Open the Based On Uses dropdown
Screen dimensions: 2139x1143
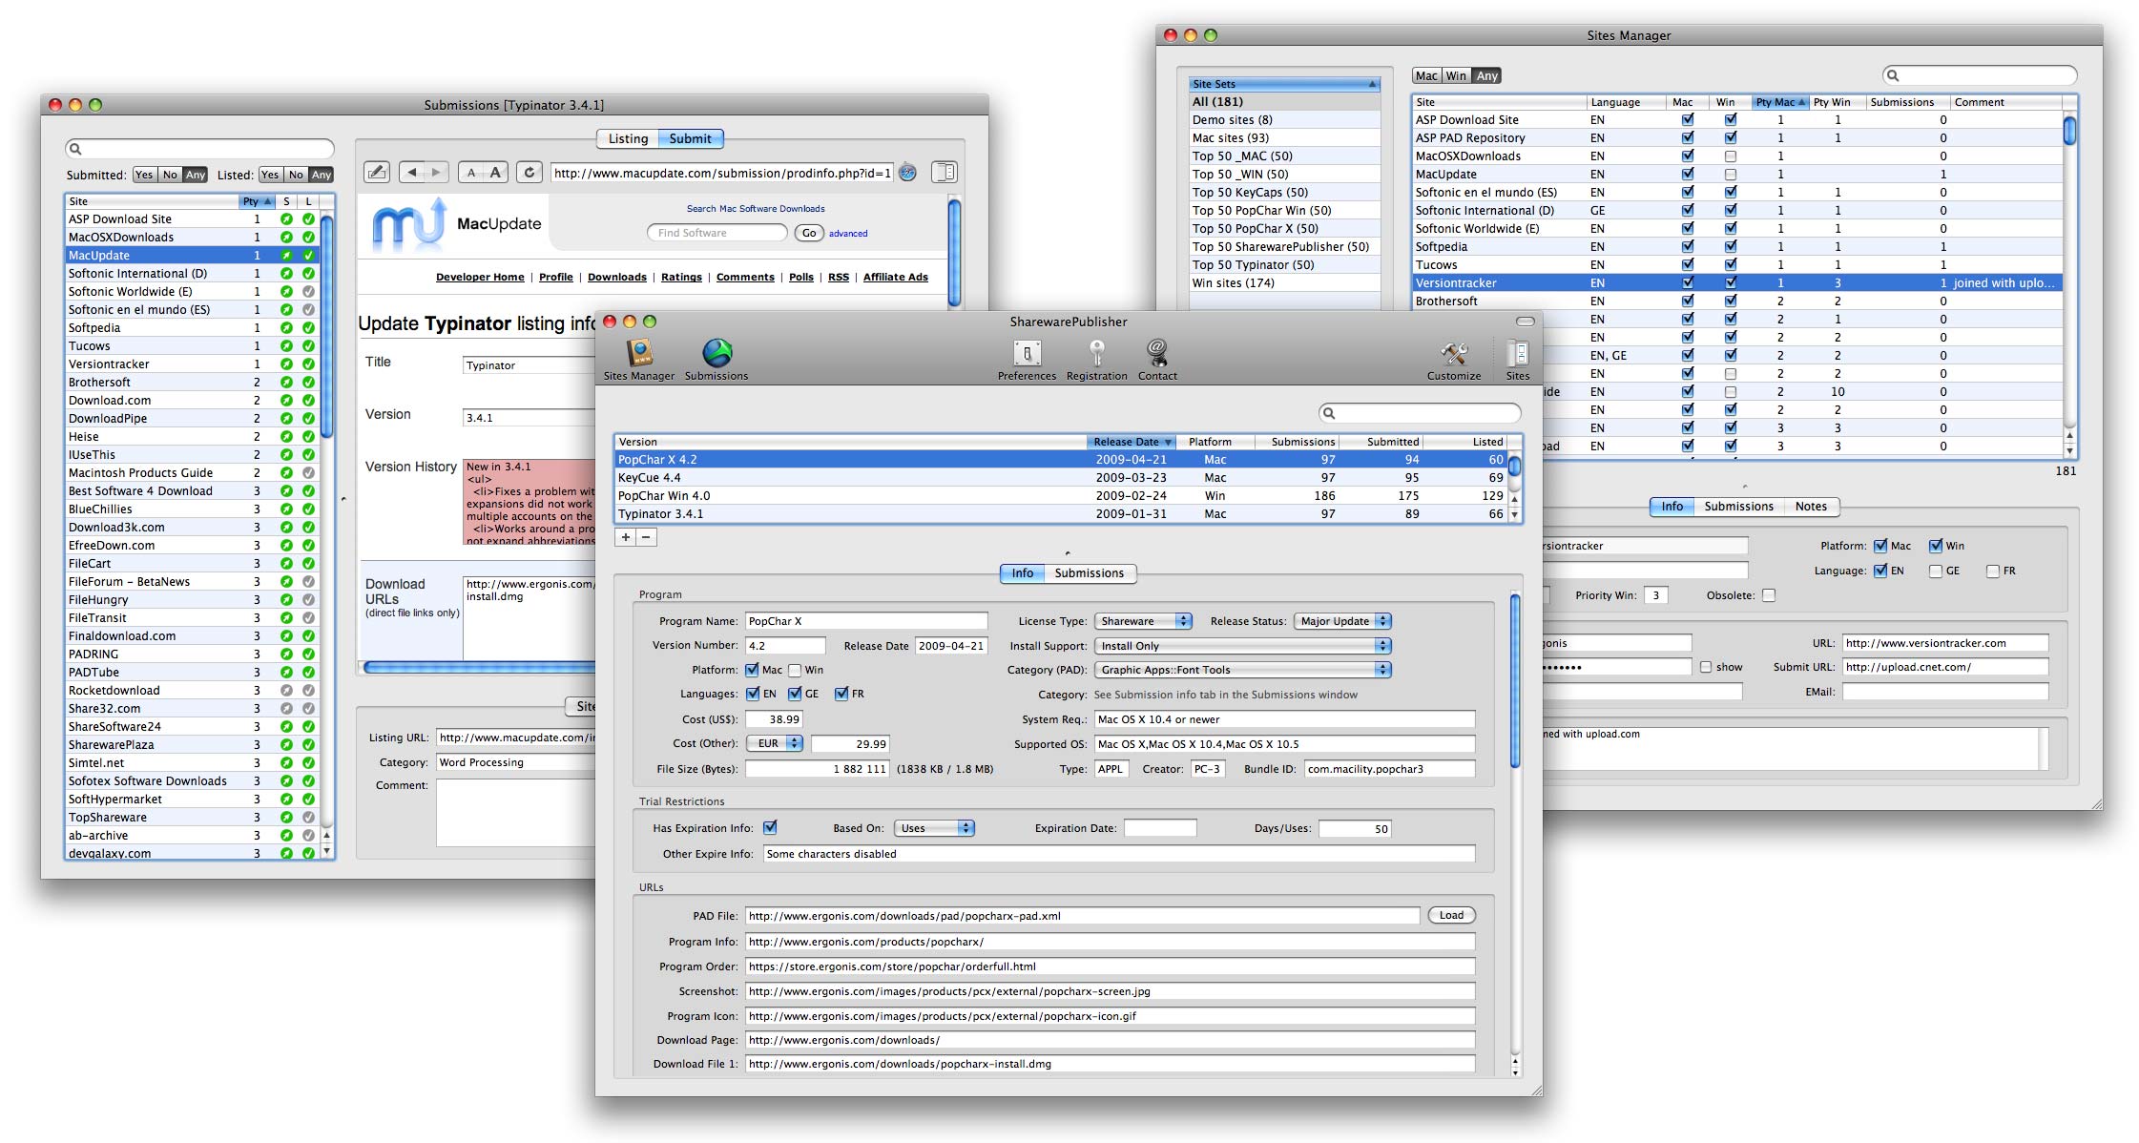[x=933, y=827]
